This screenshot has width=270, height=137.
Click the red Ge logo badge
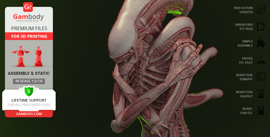coord(28,7)
